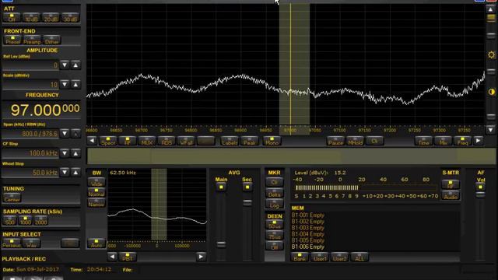Select 75 us de-emphasis

(275, 236)
